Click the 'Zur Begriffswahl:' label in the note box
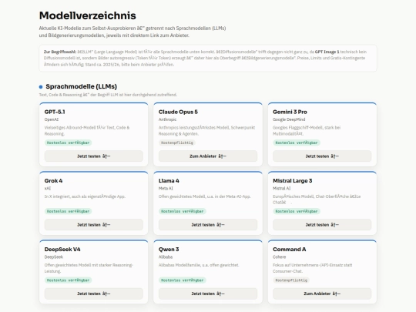 (x=60, y=52)
